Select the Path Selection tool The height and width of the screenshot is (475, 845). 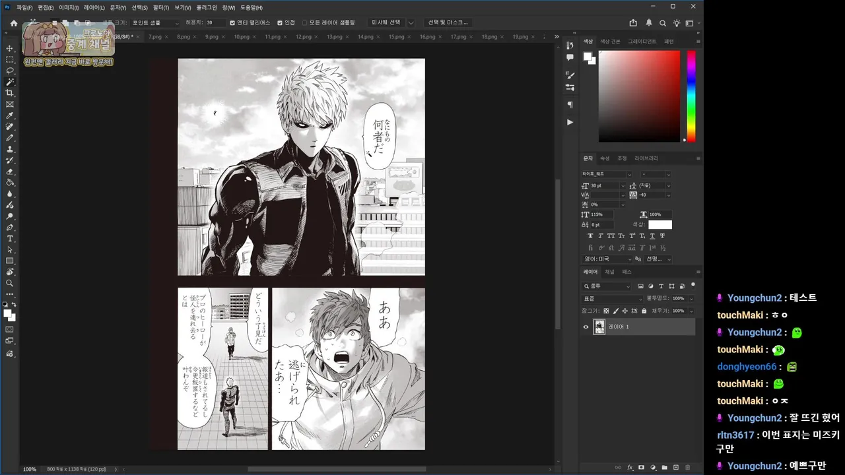pos(10,250)
